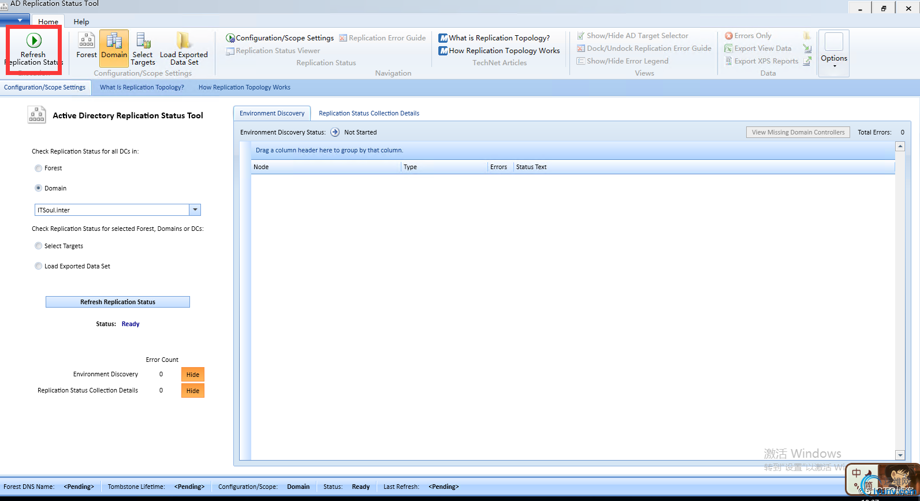Click Show/Hide AD Target Selector

pyautogui.click(x=632, y=36)
